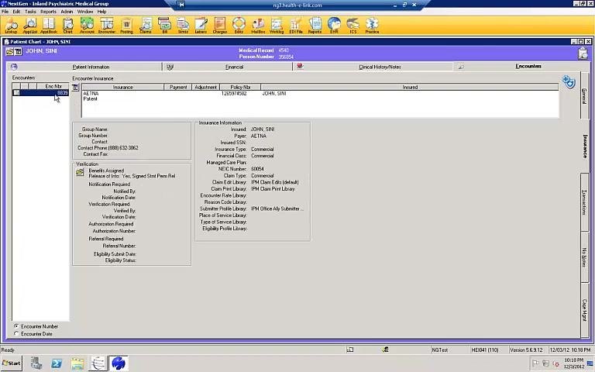Select the AETNA insurance row
This screenshot has width=595, height=372.
(320, 93)
